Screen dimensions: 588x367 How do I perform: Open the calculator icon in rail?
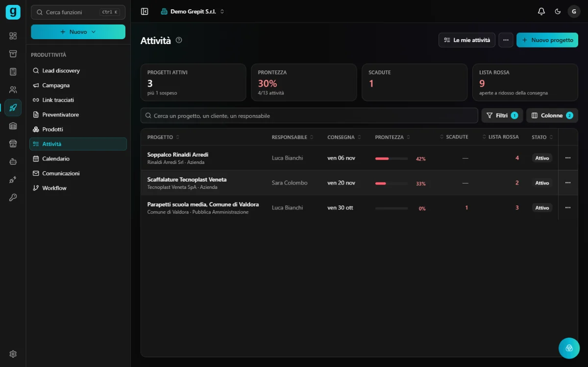pyautogui.click(x=13, y=72)
